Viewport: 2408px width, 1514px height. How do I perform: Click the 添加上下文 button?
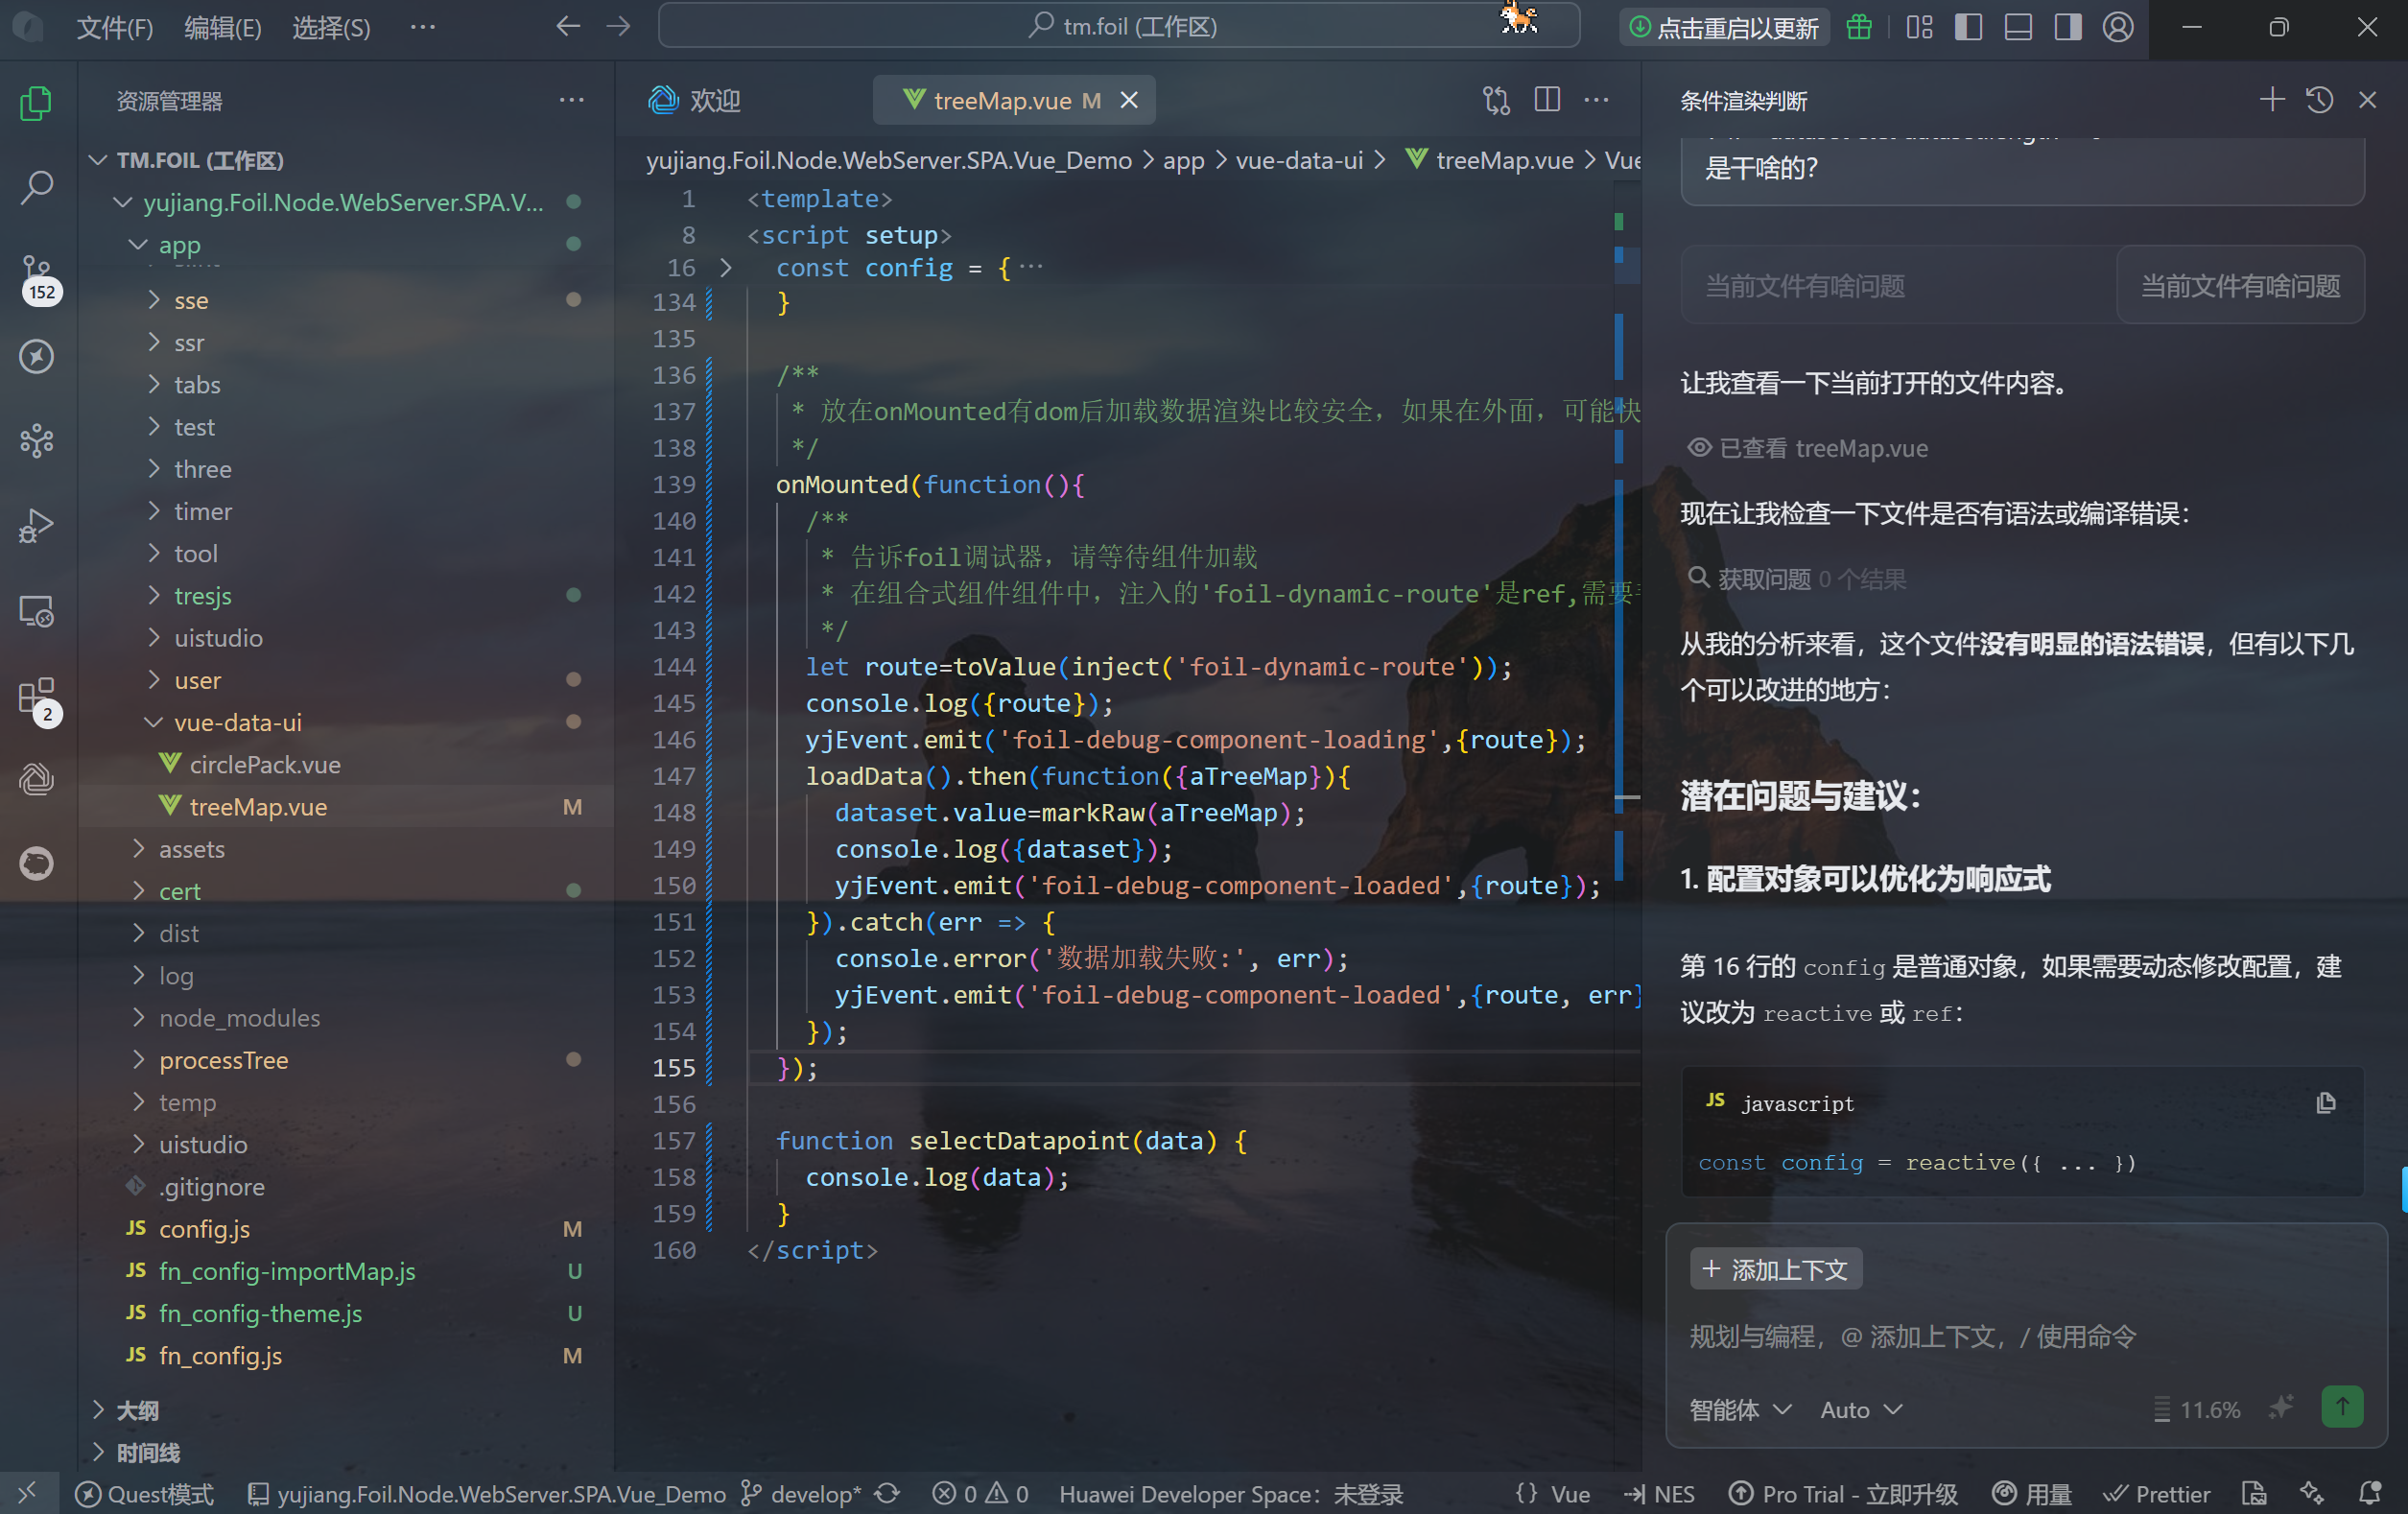[1775, 1269]
